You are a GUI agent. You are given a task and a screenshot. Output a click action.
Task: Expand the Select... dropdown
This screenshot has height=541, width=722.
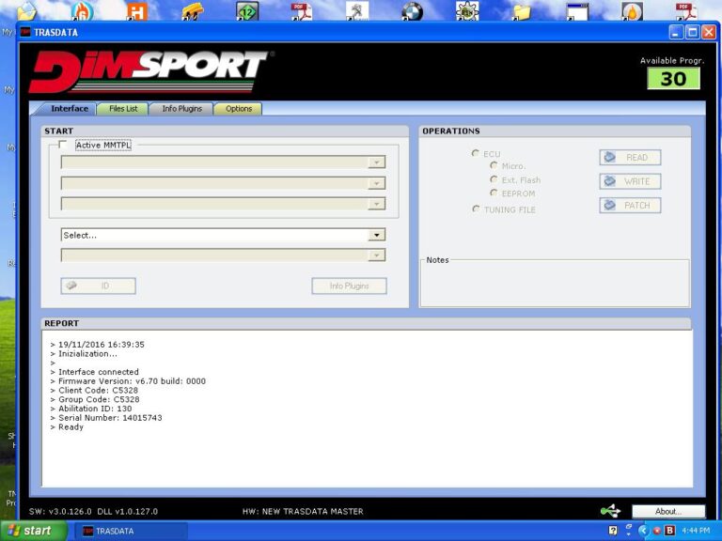tap(376, 235)
